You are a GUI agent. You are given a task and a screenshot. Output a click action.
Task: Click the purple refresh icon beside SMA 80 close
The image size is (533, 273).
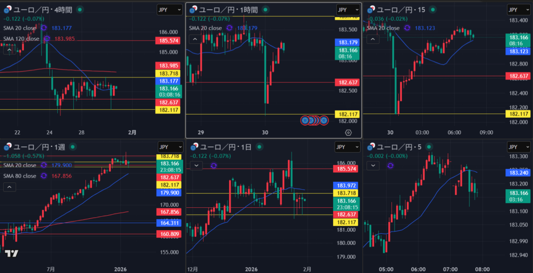click(x=44, y=176)
